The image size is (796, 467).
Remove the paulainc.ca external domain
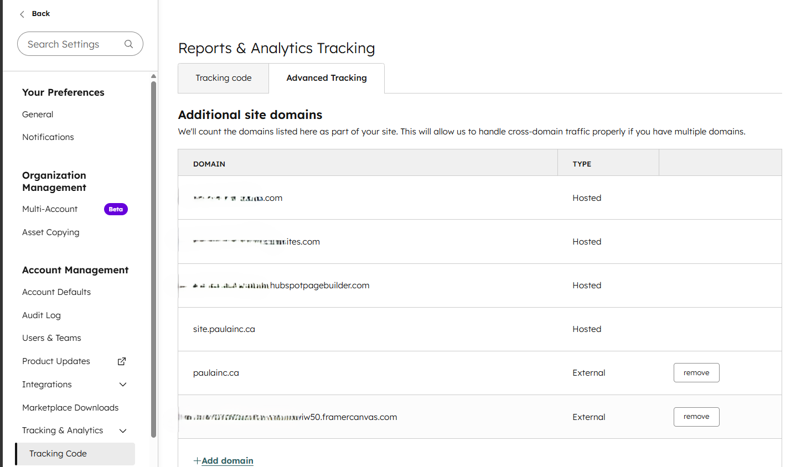click(x=696, y=373)
